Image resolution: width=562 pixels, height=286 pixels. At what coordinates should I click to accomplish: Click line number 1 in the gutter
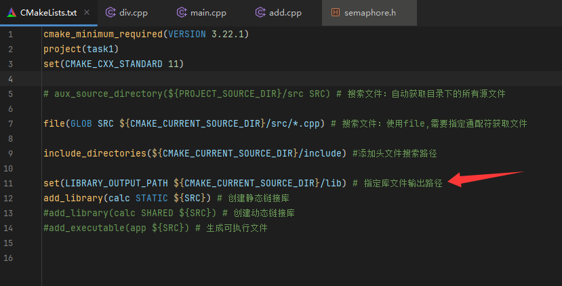click(x=11, y=34)
